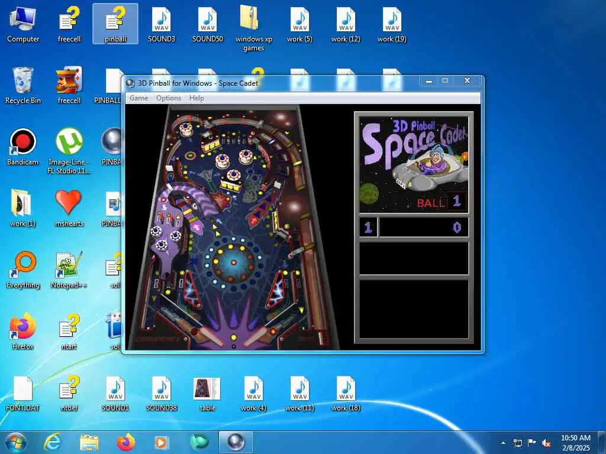Select the mshearts heart icon
Viewport: 606px width, 454px height.
click(x=69, y=209)
